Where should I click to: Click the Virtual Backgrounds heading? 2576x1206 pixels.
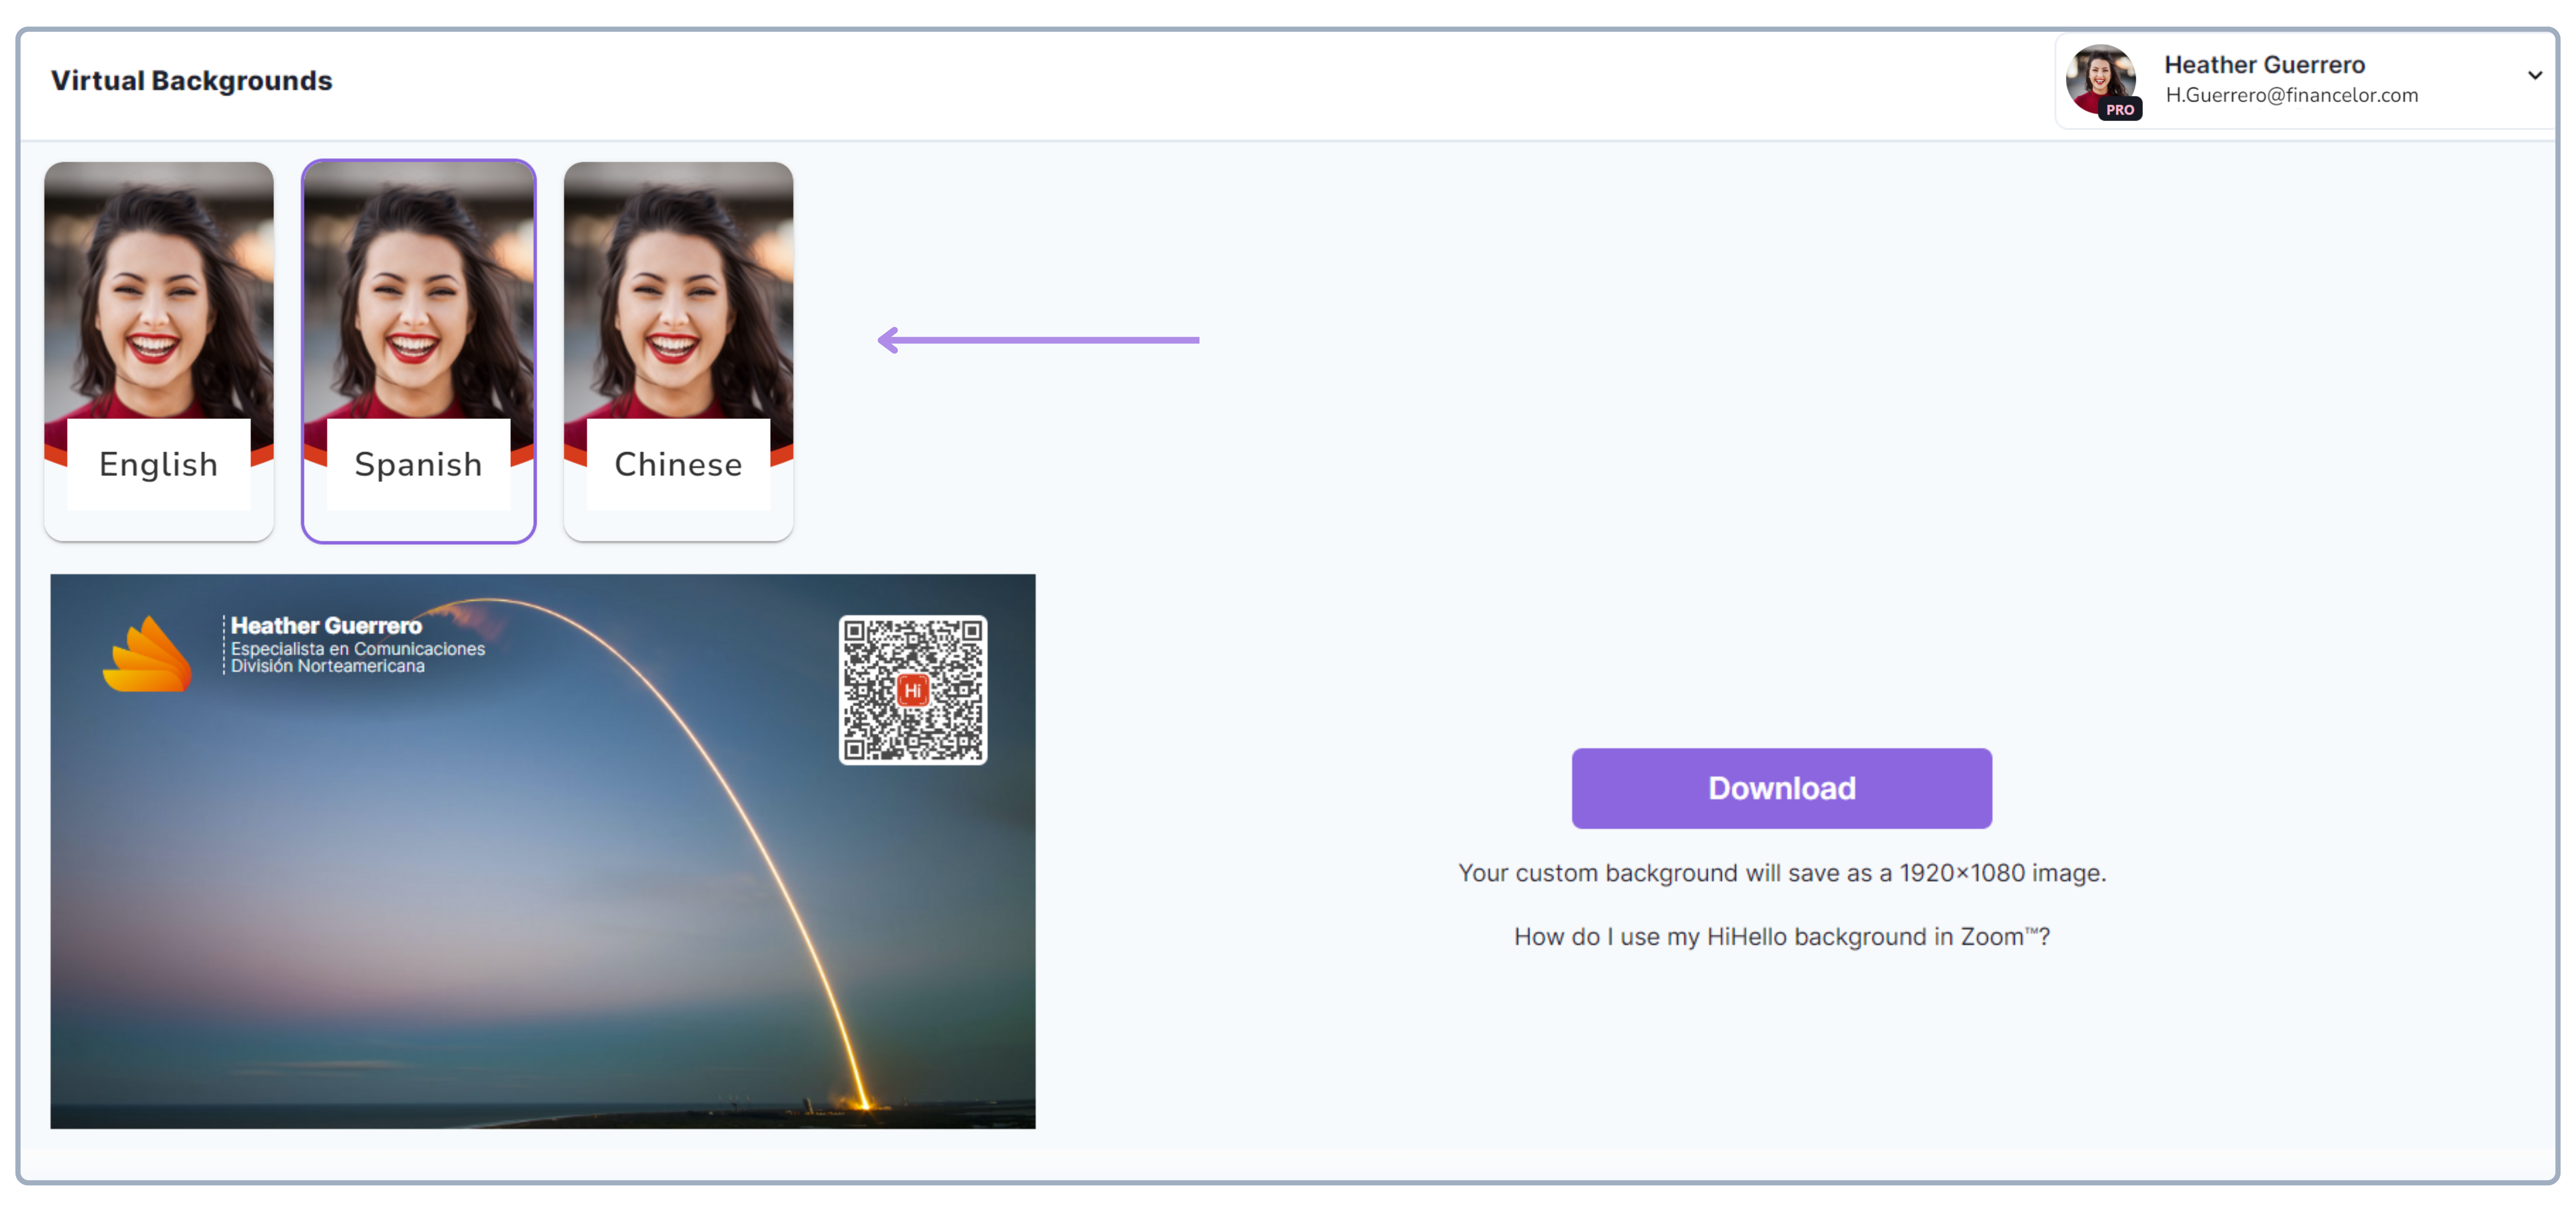(x=192, y=81)
